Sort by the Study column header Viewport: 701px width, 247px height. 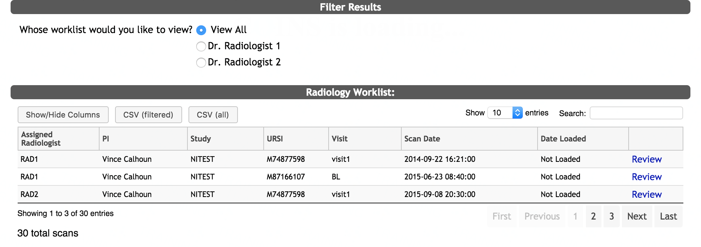pos(200,139)
